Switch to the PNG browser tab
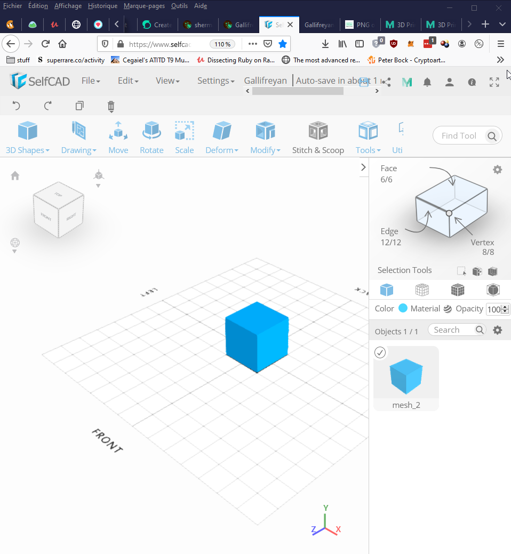The height and width of the screenshot is (554, 511). click(x=360, y=25)
